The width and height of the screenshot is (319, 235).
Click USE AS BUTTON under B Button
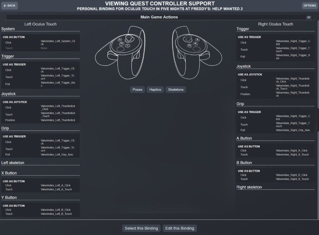pyautogui.click(x=249, y=171)
